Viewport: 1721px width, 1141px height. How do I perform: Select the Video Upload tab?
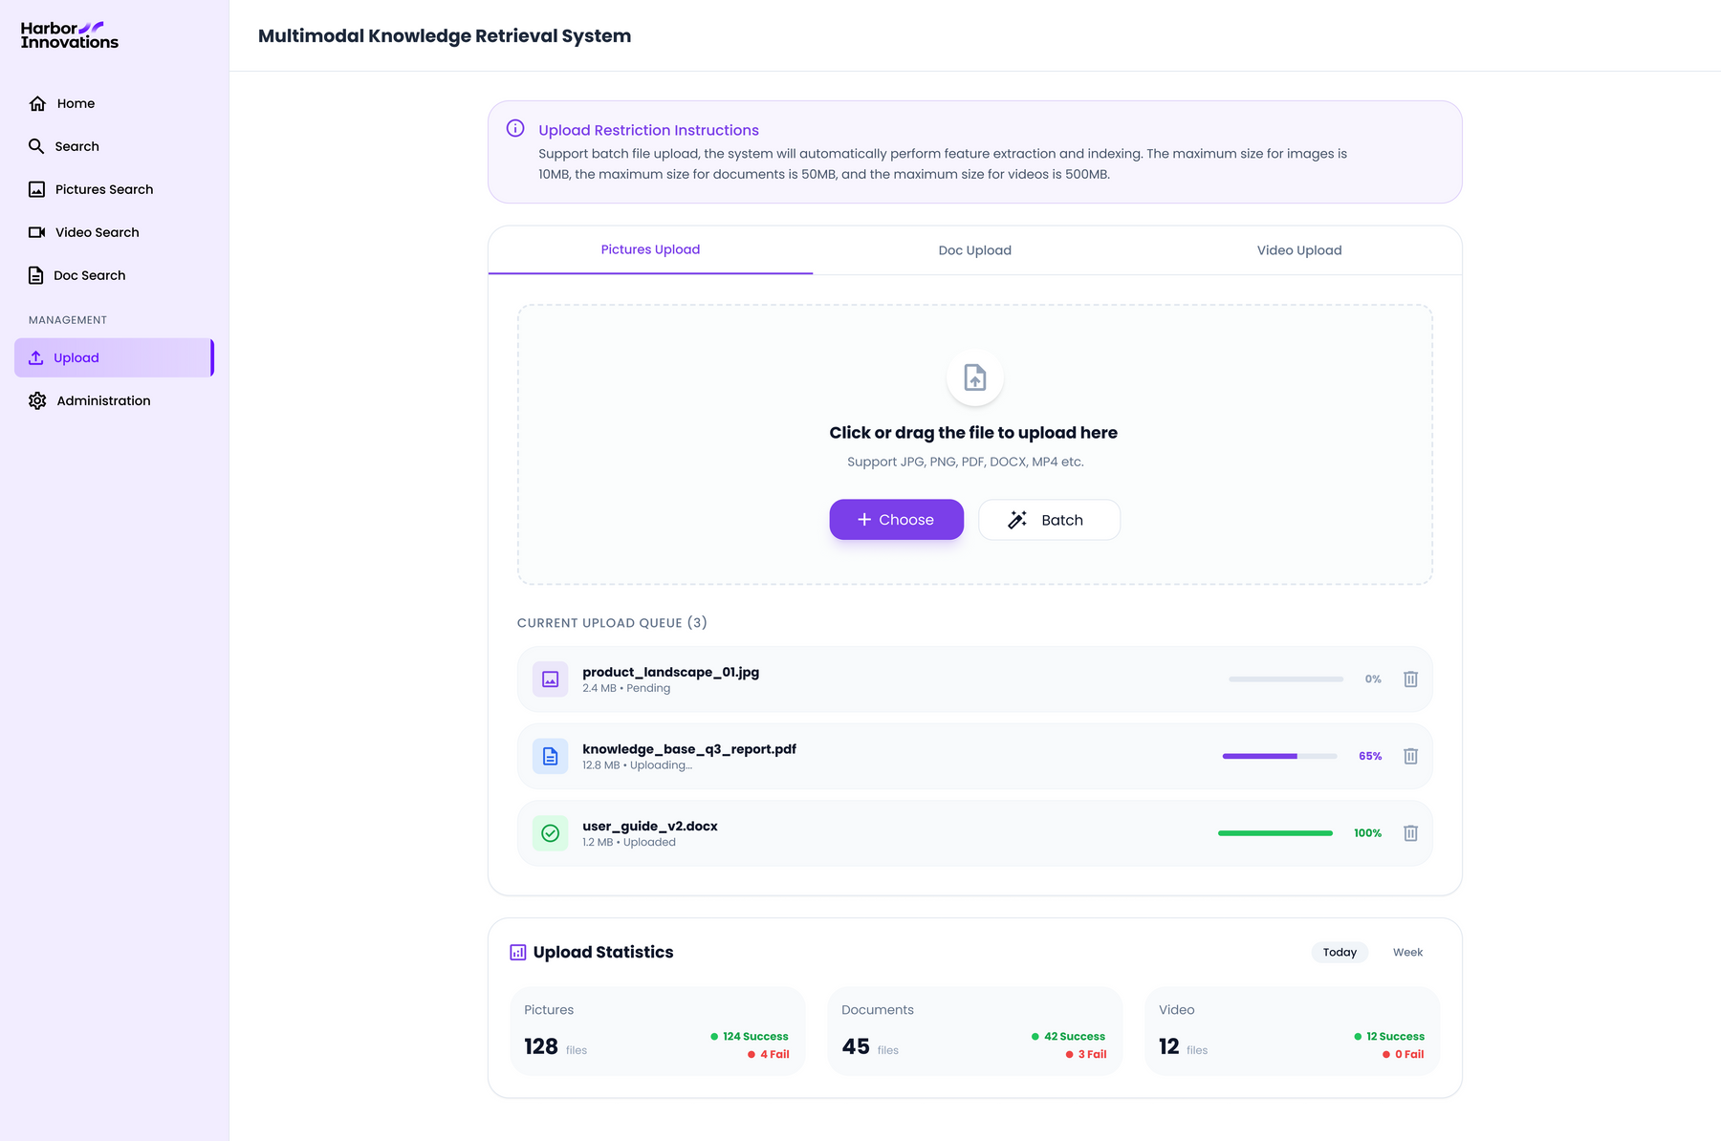click(x=1299, y=250)
